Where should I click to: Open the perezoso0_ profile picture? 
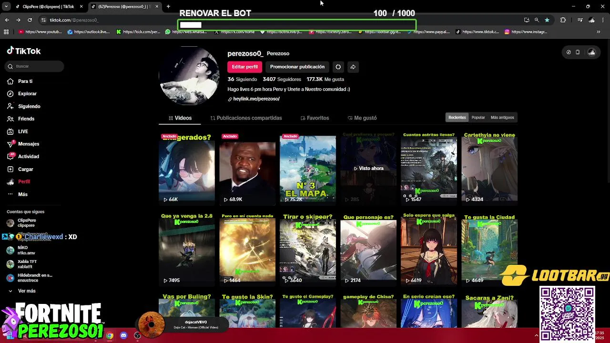point(189,75)
